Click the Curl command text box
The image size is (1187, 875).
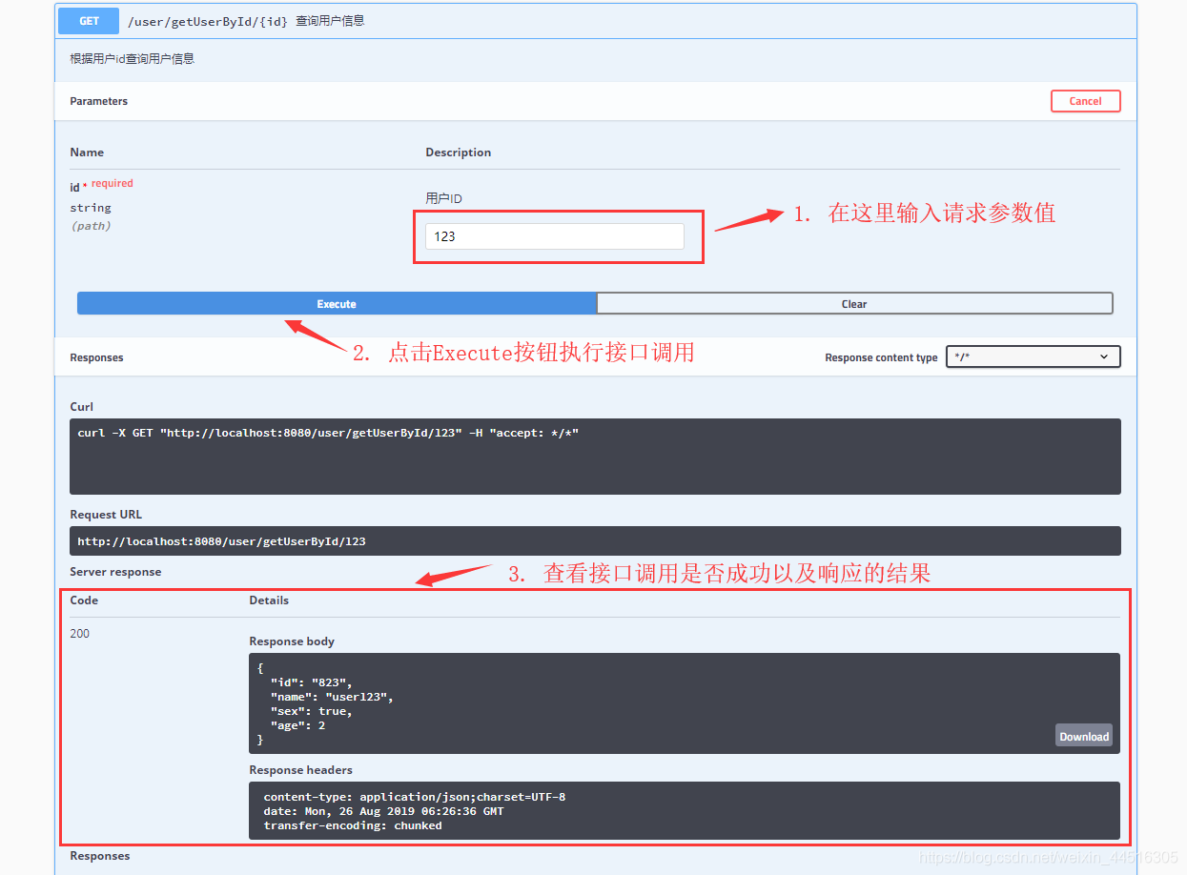[595, 457]
